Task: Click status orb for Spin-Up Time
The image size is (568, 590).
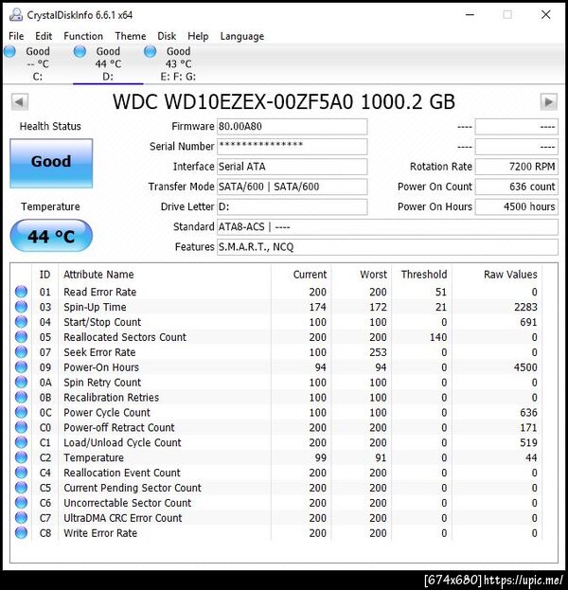Action: coord(21,307)
